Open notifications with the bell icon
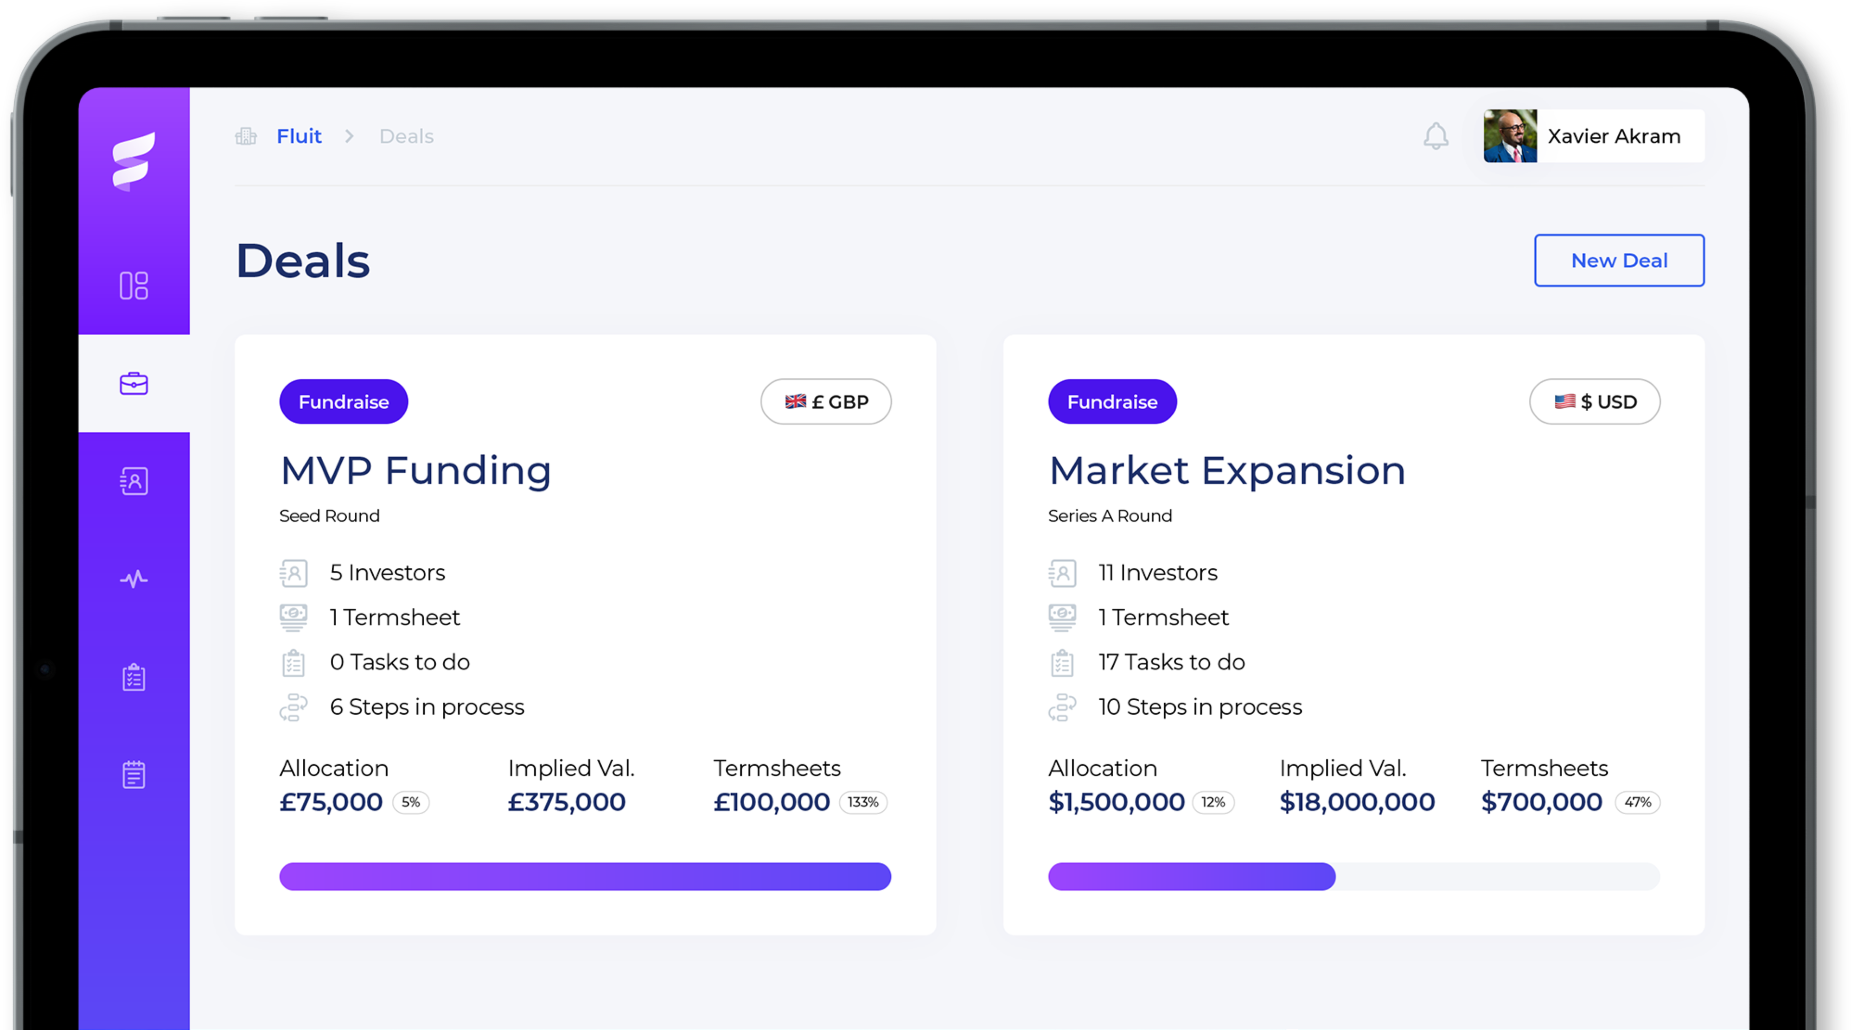This screenshot has width=1851, height=1030. (x=1436, y=136)
